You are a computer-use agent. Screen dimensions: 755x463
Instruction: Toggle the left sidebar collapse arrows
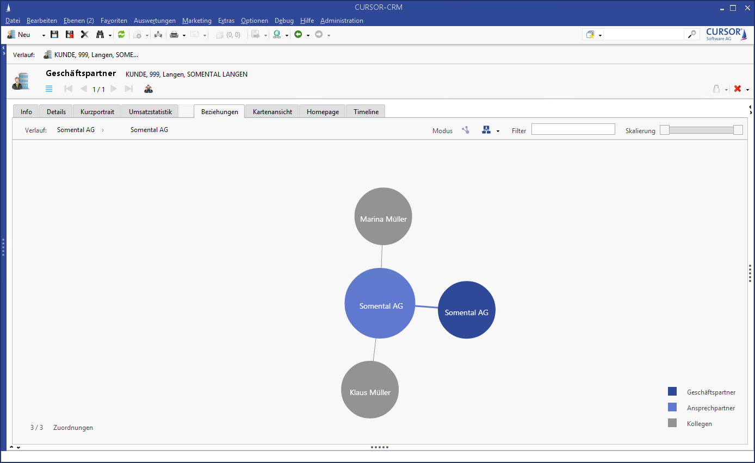pos(3,50)
